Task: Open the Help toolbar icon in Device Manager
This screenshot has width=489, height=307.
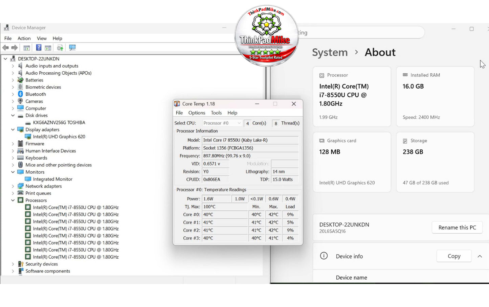Action: [x=39, y=48]
